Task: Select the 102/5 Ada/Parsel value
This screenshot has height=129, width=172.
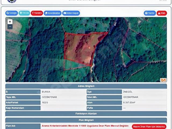Action: [x=45, y=102]
